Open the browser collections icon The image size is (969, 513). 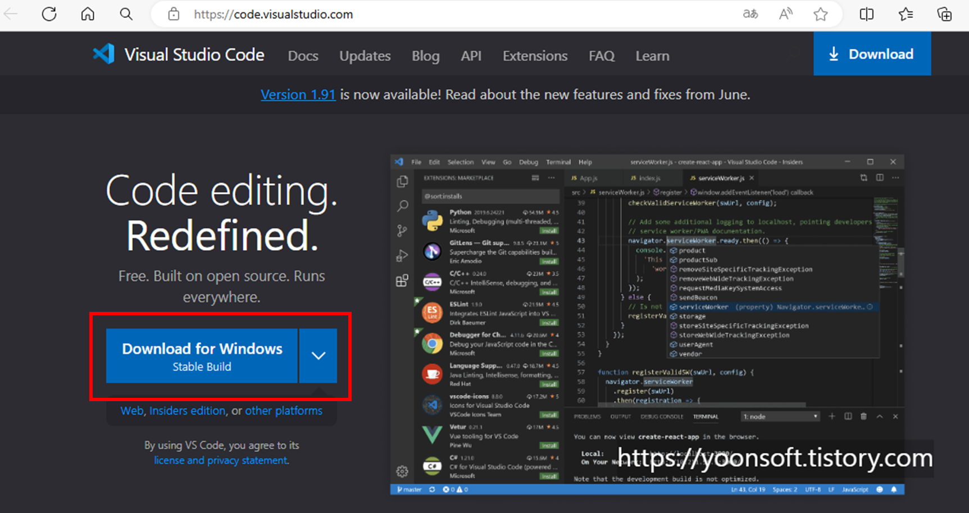tap(945, 14)
